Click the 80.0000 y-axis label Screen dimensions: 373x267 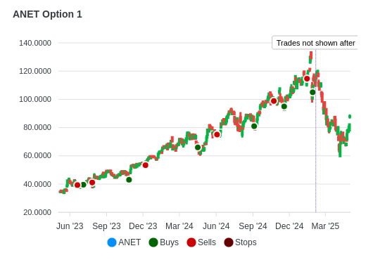(37, 127)
